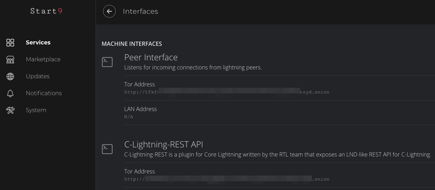435x190 pixels.
Task: Click the Marketplace storefront icon
Action: click(x=10, y=60)
